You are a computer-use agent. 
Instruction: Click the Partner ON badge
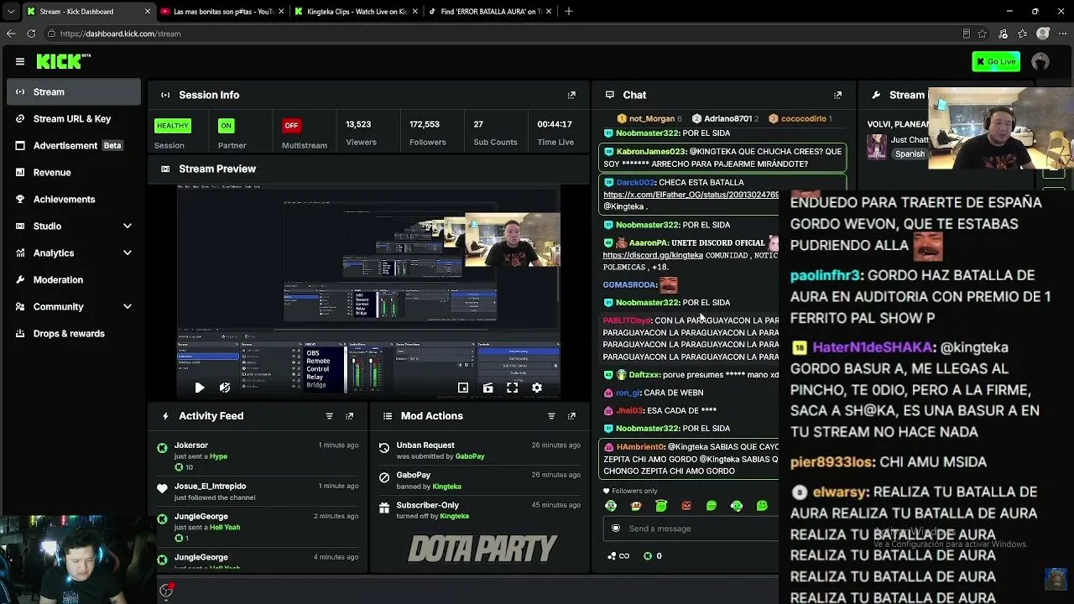226,126
